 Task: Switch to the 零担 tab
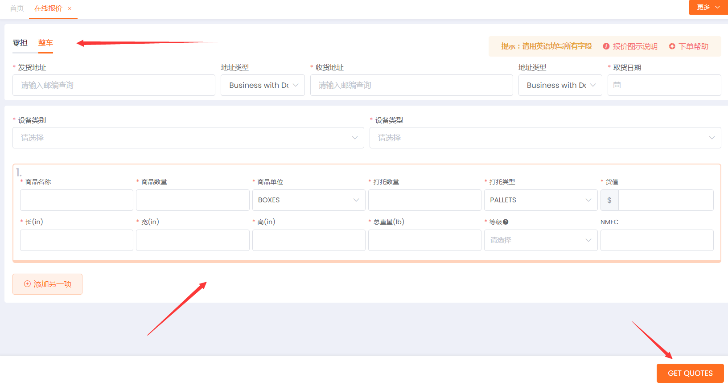pyautogui.click(x=20, y=43)
